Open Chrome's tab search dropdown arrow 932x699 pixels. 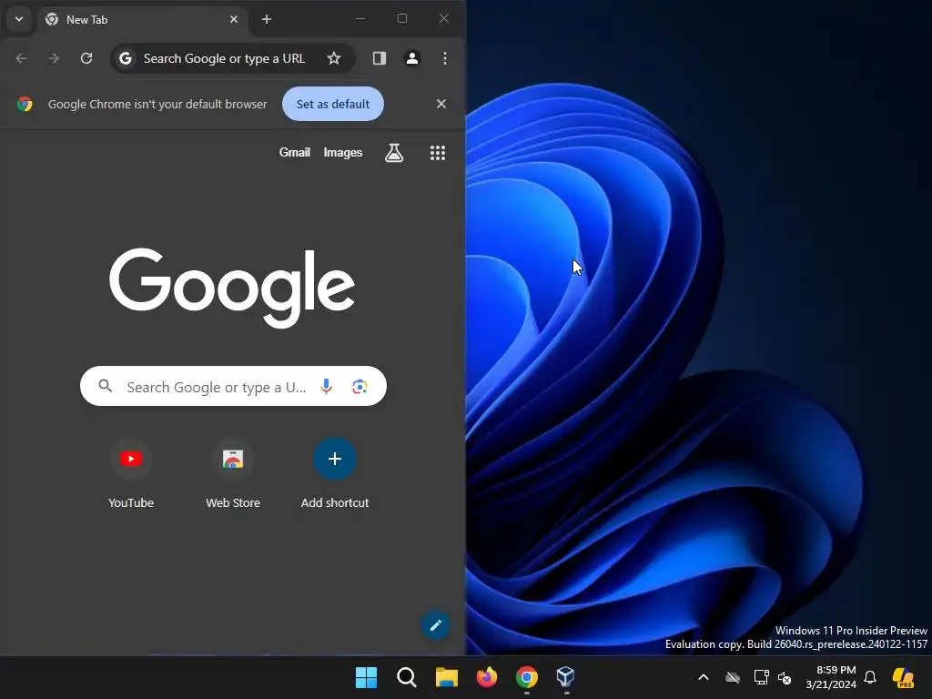pyautogui.click(x=19, y=19)
